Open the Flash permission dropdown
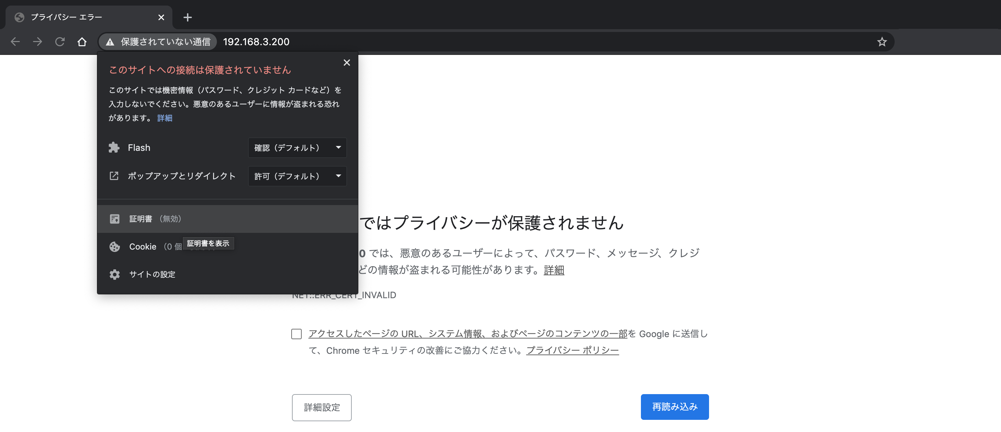1001x432 pixels. point(297,148)
